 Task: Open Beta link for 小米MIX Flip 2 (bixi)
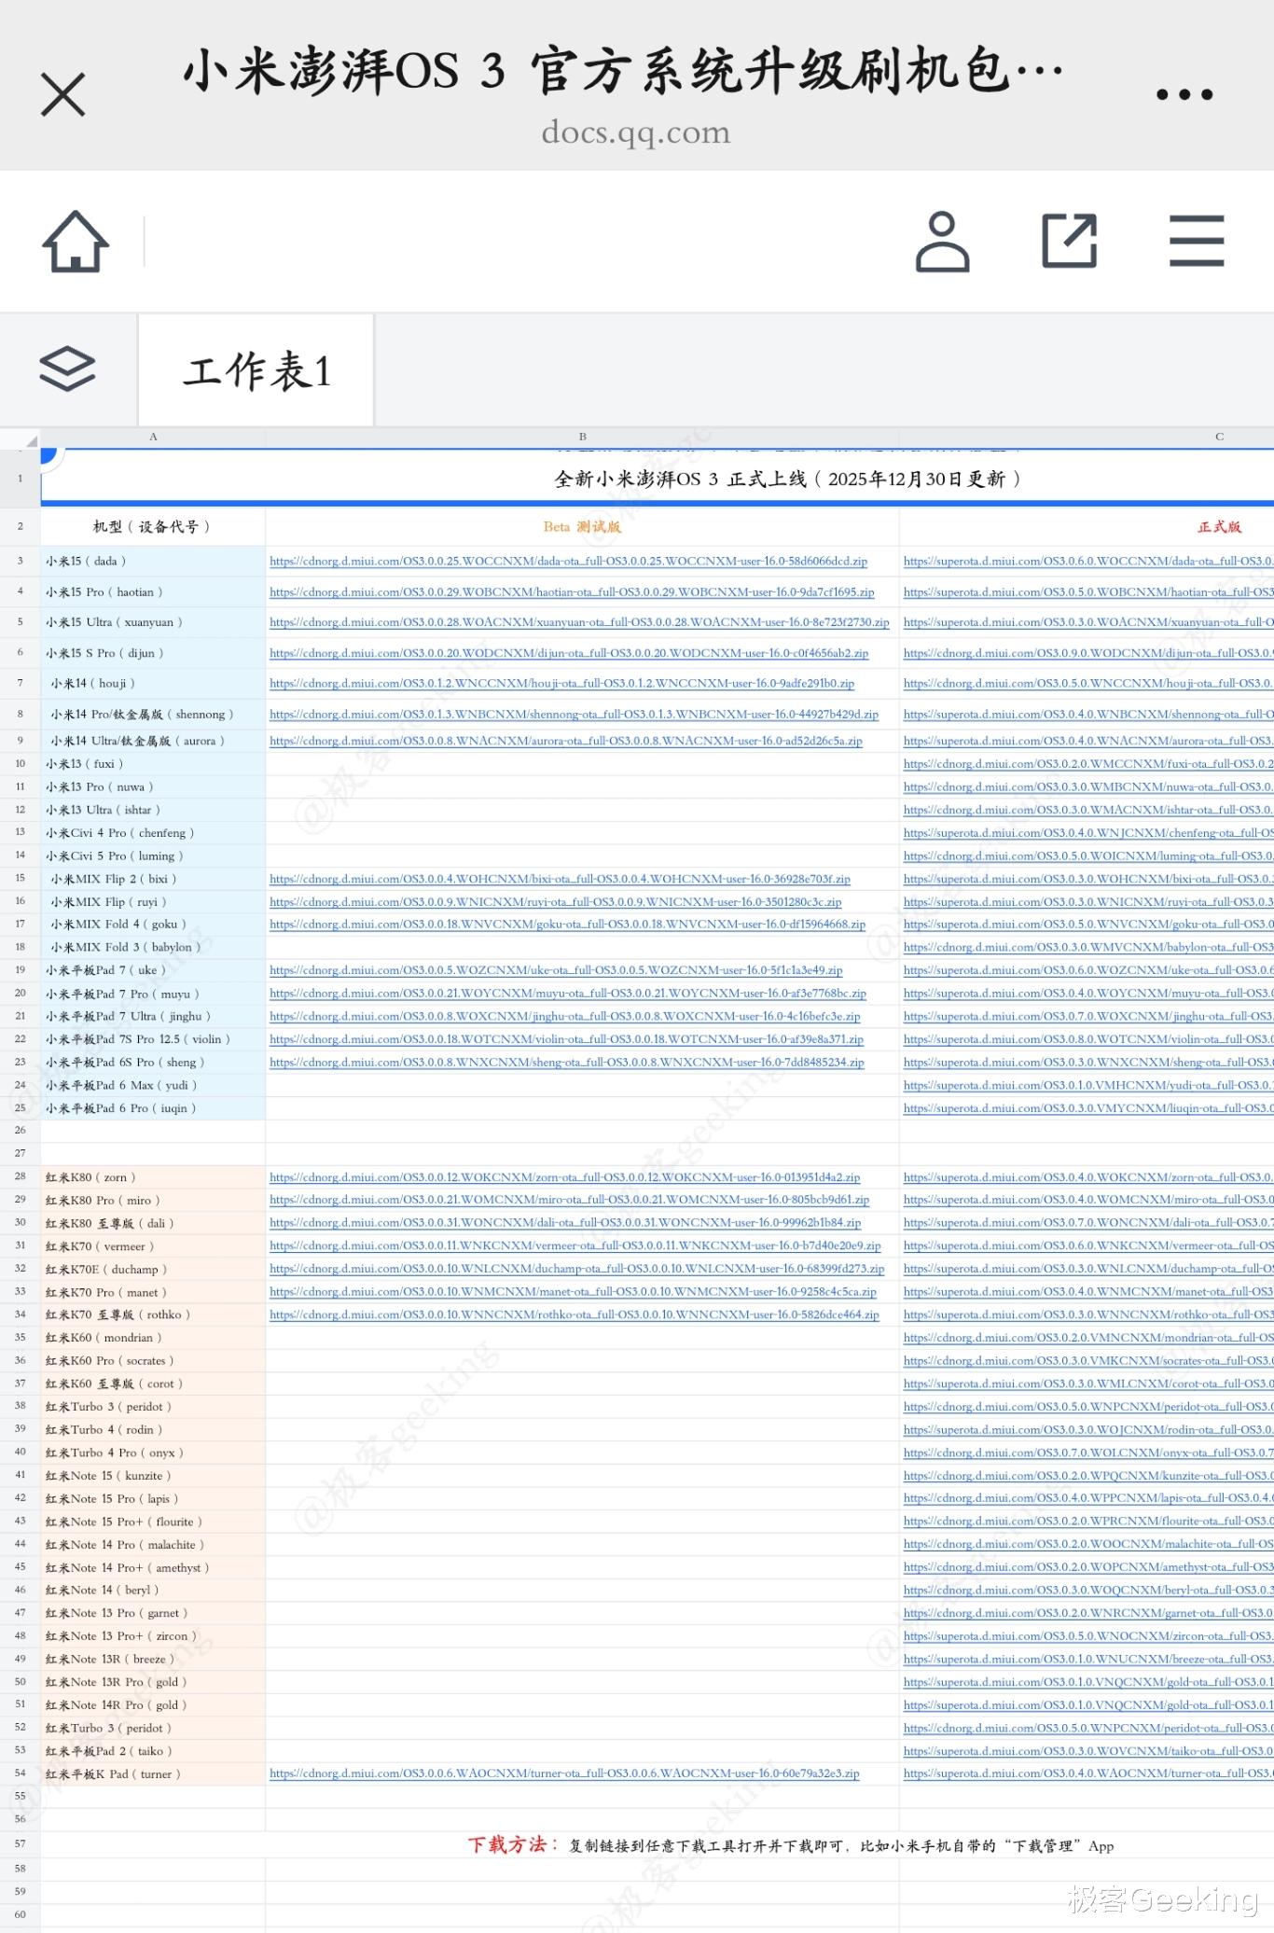coord(560,879)
